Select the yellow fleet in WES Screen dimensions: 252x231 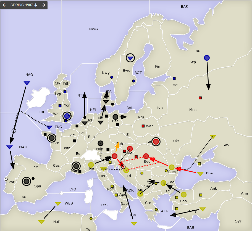pyautogui.click(x=58, y=204)
